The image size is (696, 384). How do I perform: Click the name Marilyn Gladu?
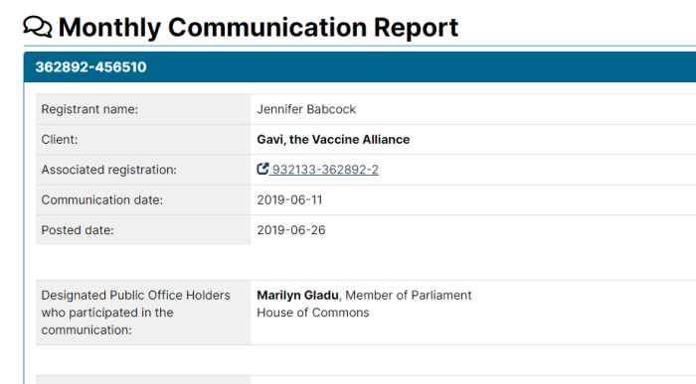[x=297, y=296]
